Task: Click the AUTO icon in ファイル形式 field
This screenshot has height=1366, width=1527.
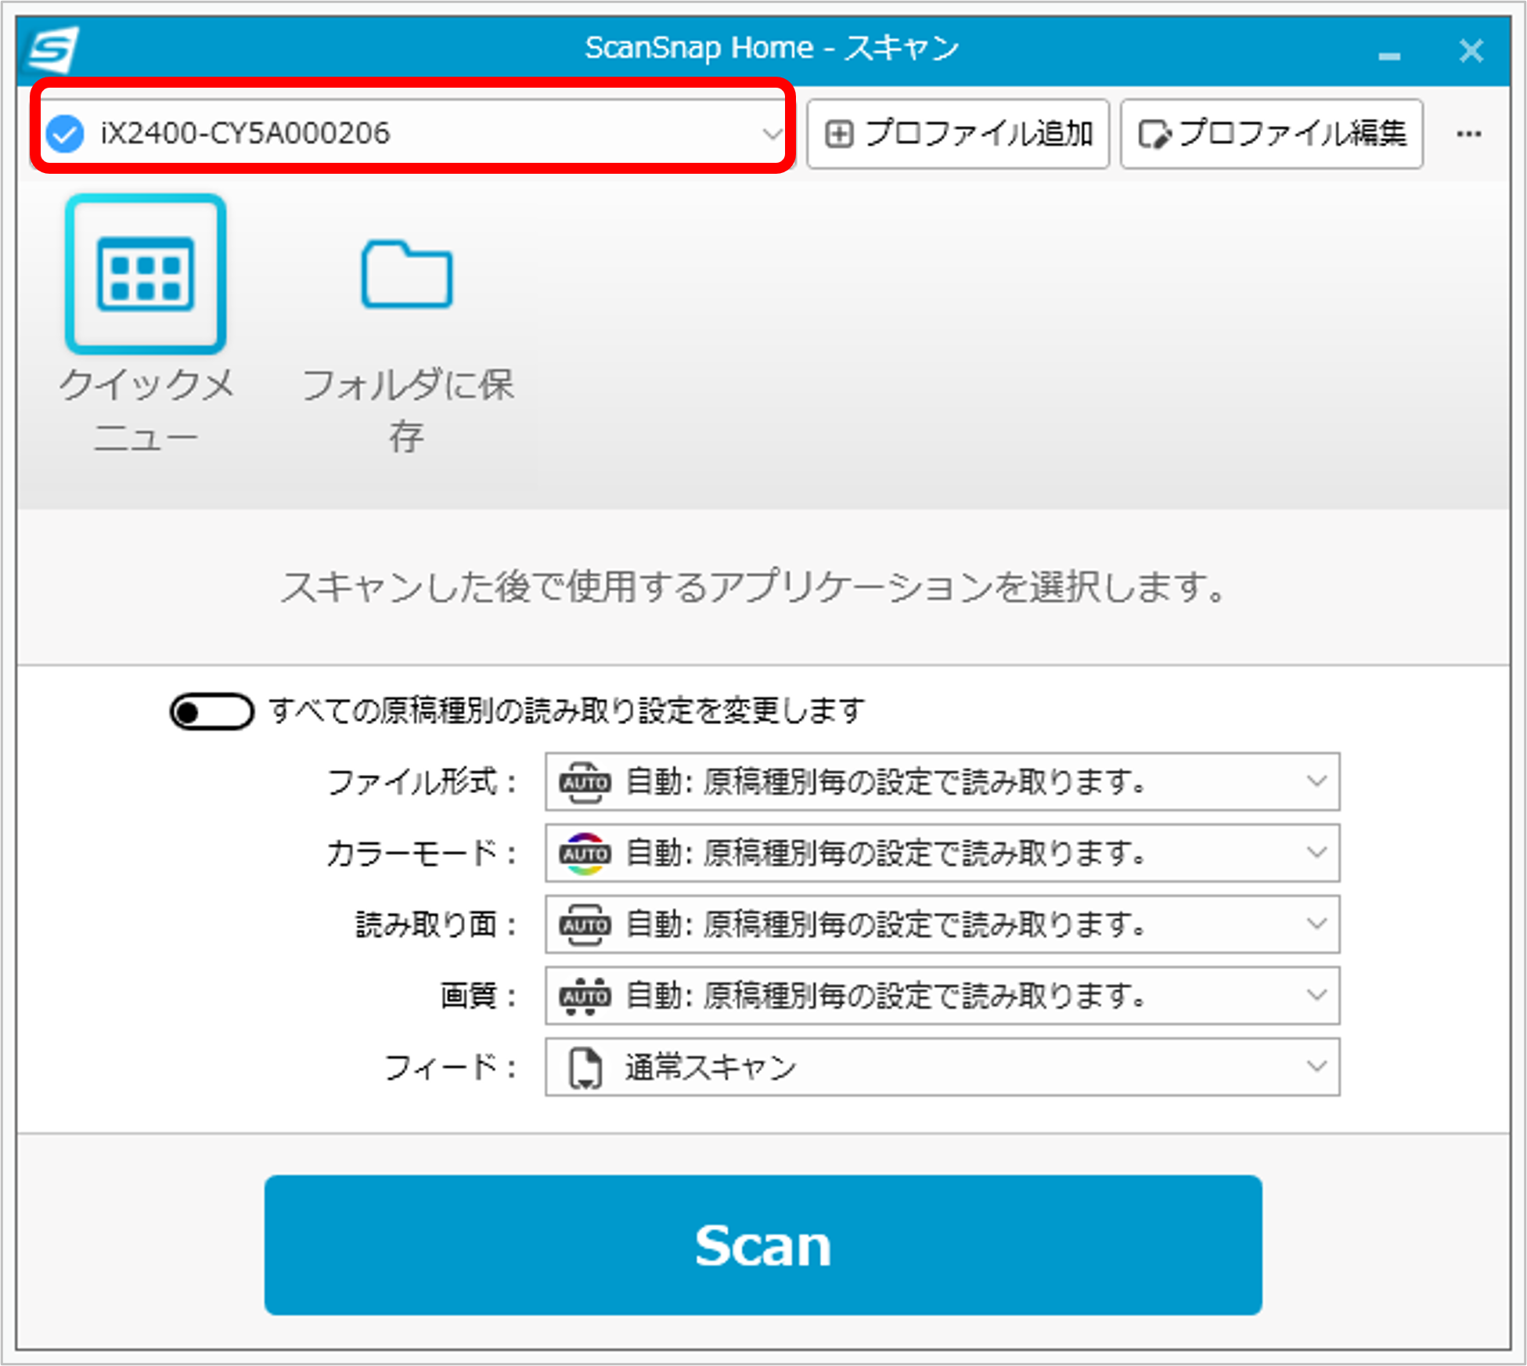Action: pos(584,782)
